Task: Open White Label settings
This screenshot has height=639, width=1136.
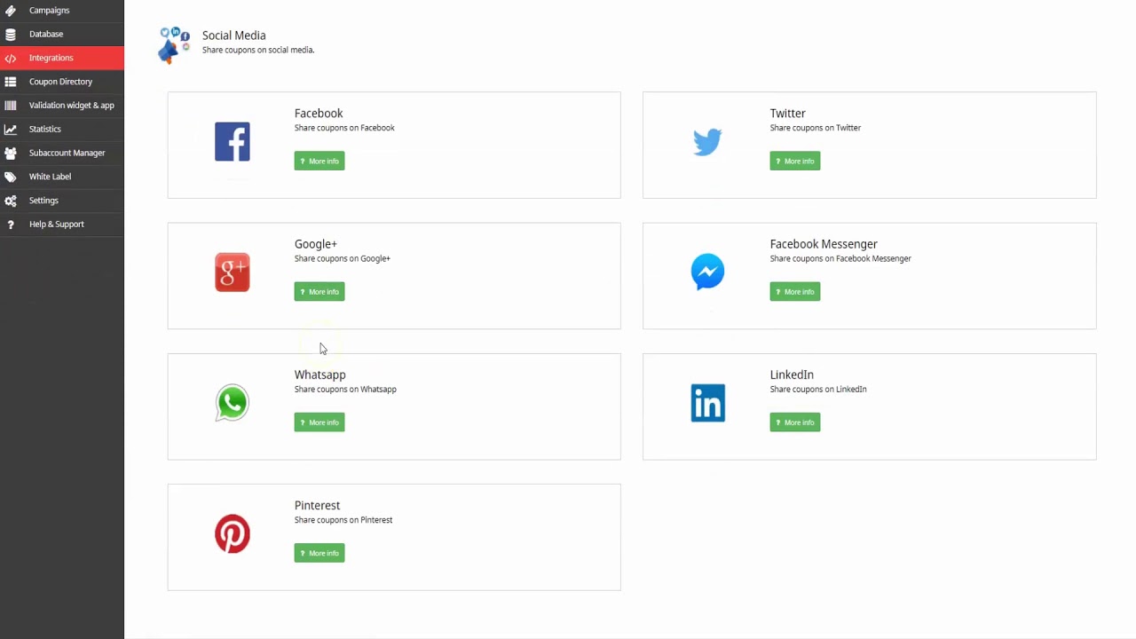Action: (62, 177)
